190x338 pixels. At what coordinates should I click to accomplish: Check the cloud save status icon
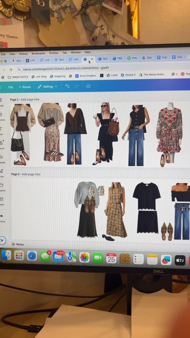coord(88,86)
